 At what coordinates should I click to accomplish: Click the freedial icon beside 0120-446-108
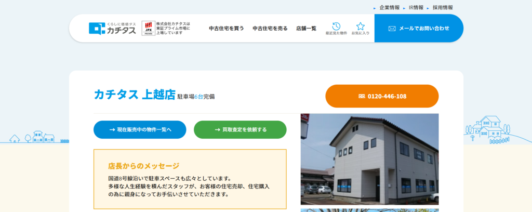coord(362,96)
